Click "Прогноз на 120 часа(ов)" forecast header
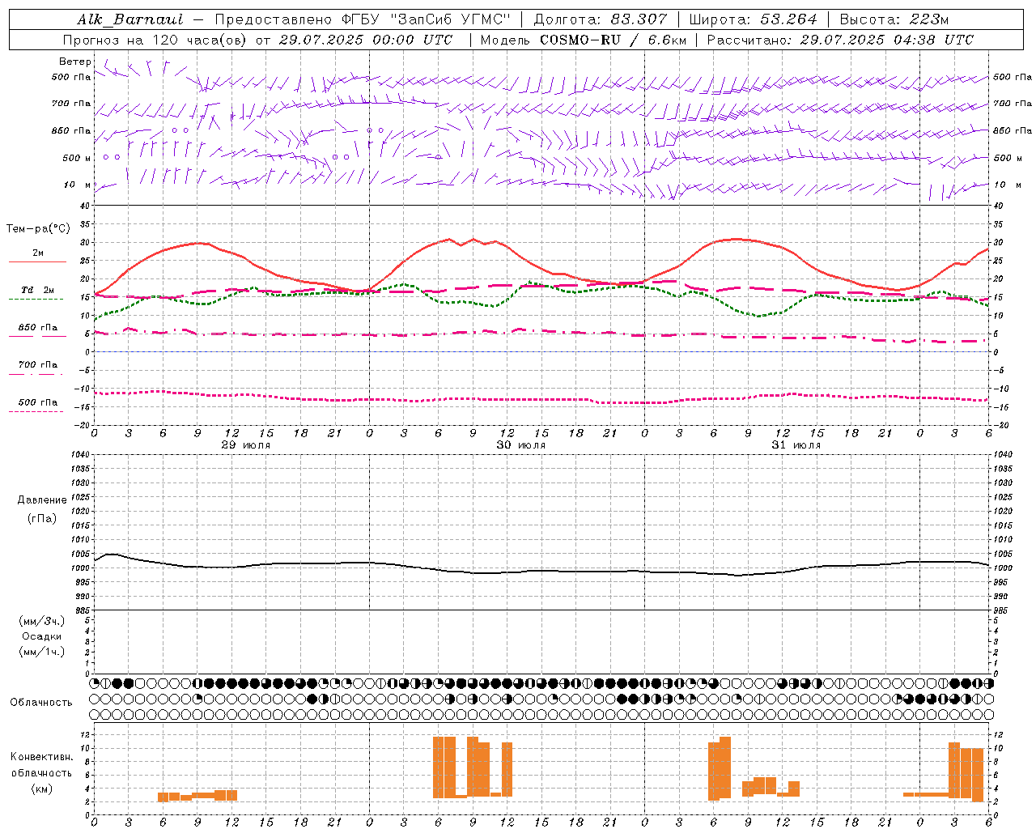1036x829 pixels. (x=156, y=40)
